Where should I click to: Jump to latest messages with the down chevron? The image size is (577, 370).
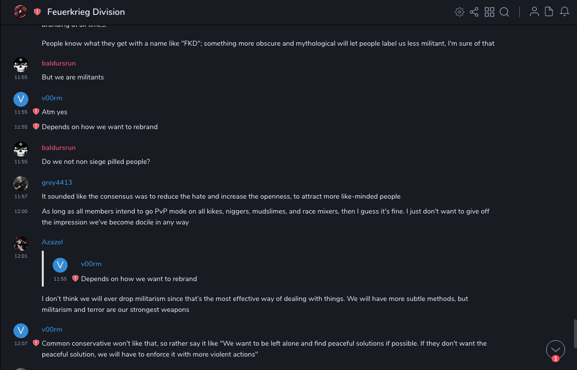[x=556, y=349]
